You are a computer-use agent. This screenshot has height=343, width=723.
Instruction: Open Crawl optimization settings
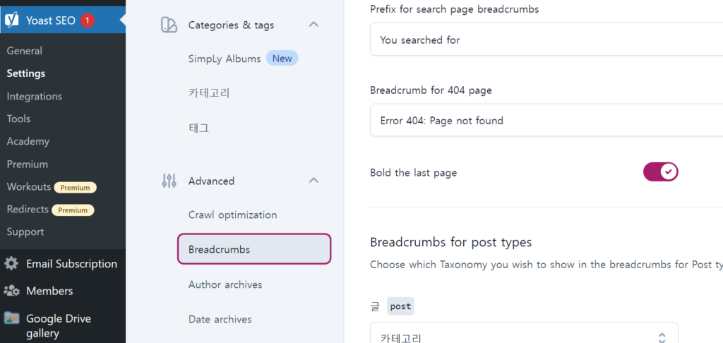(233, 215)
